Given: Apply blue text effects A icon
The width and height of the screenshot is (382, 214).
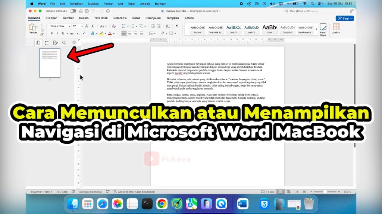Looking at the screenshot, I should (93, 33).
